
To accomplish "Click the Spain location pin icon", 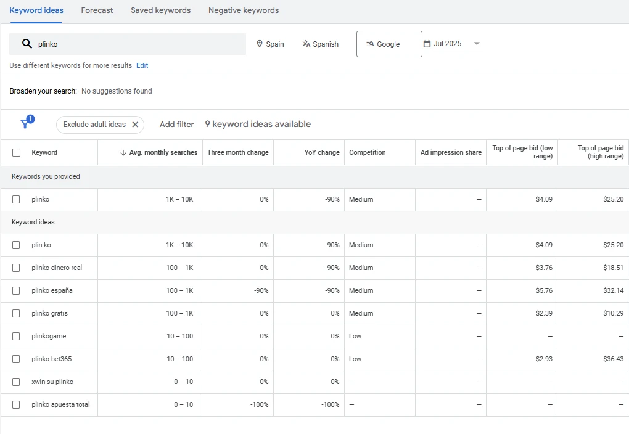I will (x=260, y=44).
